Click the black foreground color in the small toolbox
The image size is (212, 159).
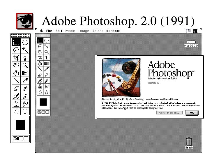point(43,102)
